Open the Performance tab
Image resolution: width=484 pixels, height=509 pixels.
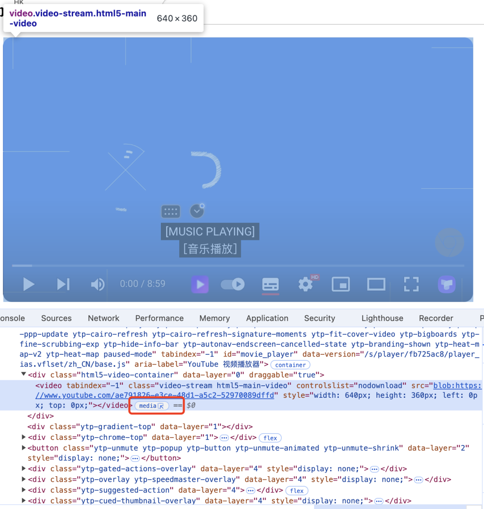(159, 318)
